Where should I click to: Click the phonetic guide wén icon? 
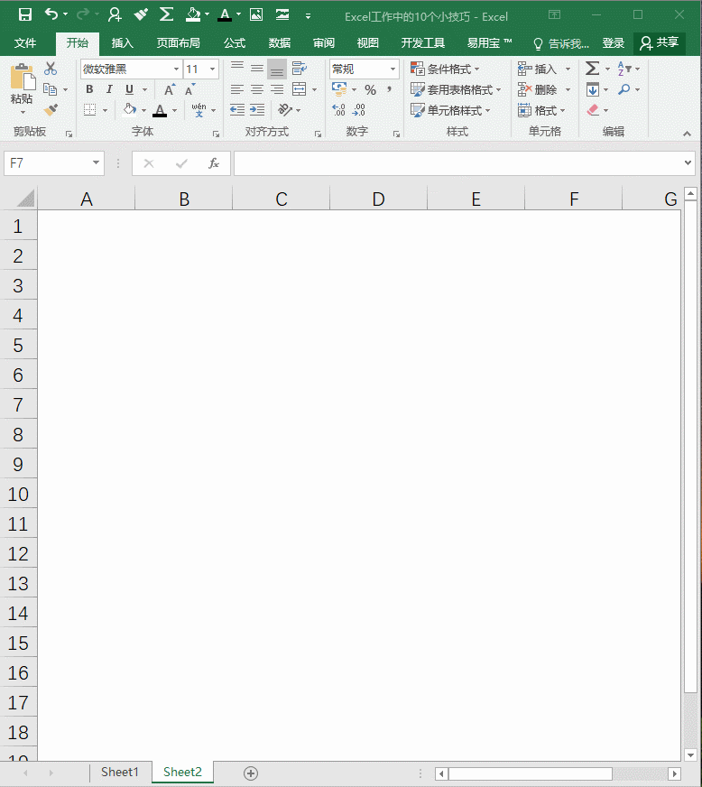(199, 109)
